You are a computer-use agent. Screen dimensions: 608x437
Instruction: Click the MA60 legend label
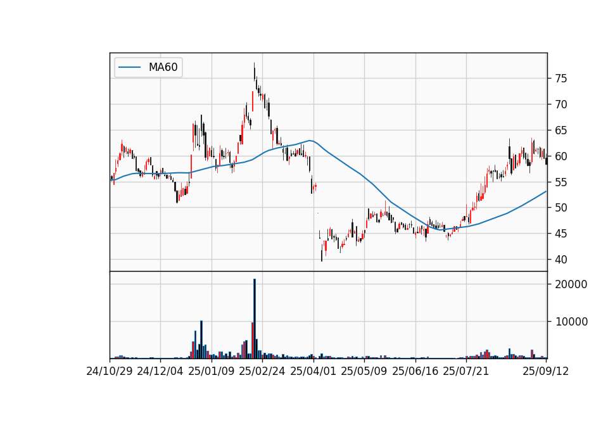(x=163, y=67)
